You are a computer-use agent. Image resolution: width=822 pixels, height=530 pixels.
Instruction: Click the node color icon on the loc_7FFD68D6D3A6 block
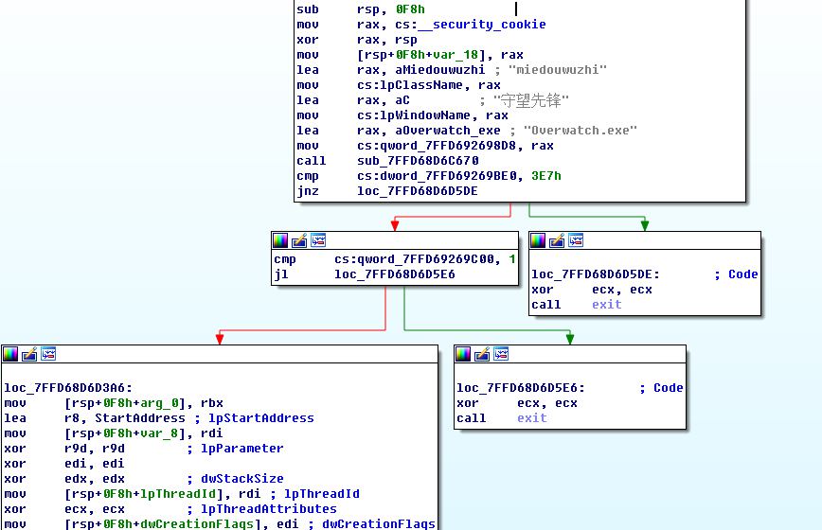pyautogui.click(x=10, y=354)
